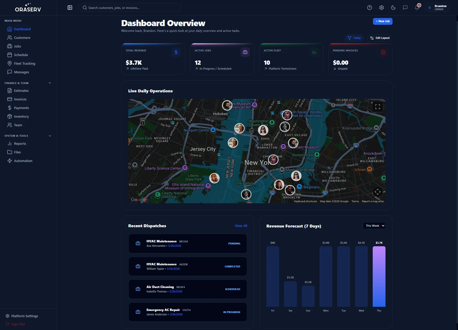Screen dimensions: 458x330
Task: Open the Reports menu entry
Action: (x=20, y=143)
